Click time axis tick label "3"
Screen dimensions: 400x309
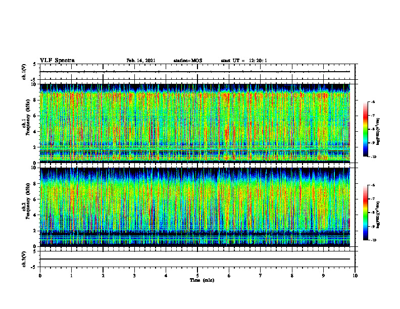coord(134,276)
